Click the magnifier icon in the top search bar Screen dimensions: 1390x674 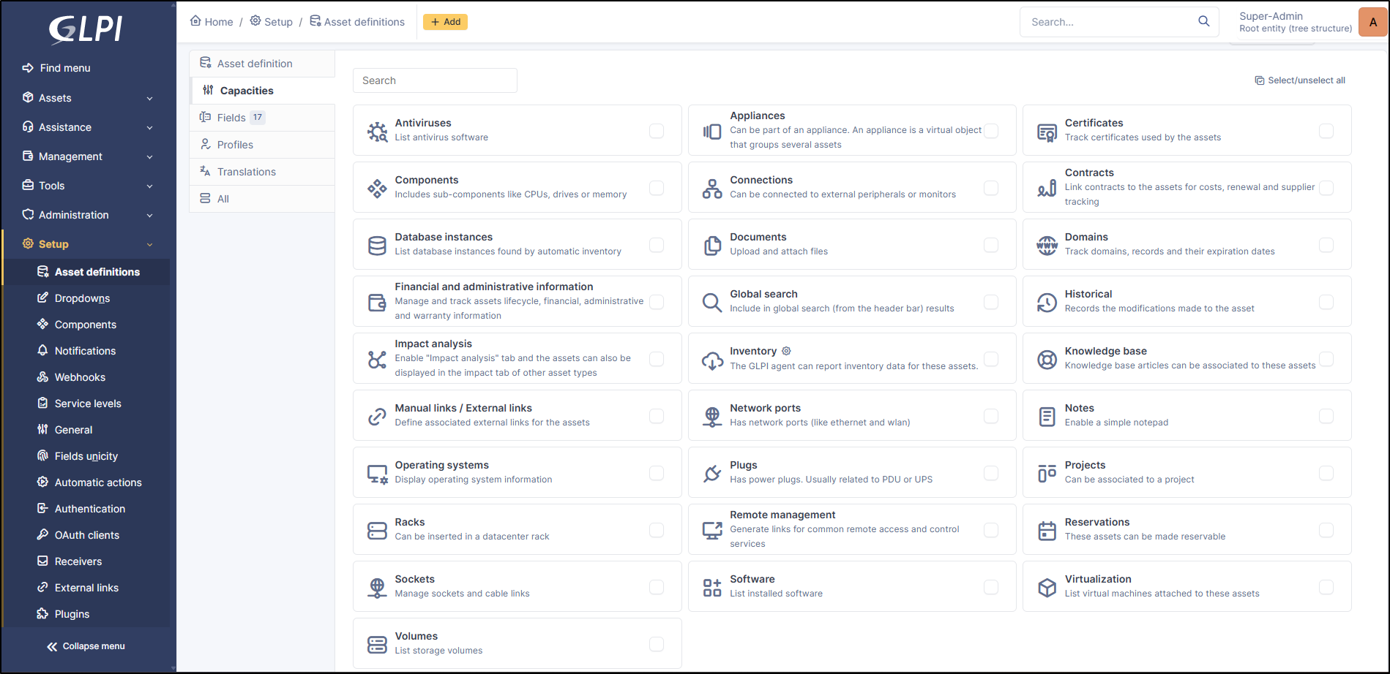(x=1203, y=21)
